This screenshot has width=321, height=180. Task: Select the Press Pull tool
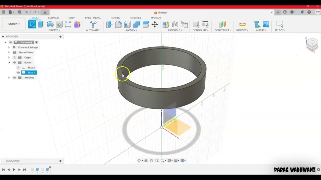109,24
